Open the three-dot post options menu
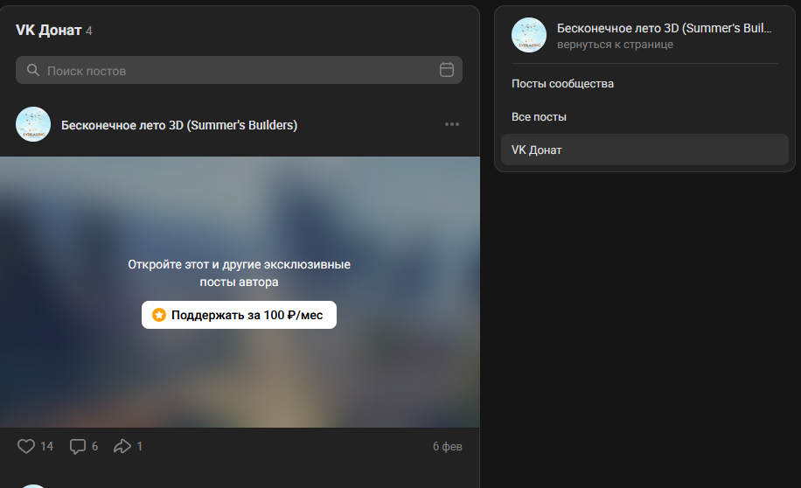The height and width of the screenshot is (488, 801). tap(451, 124)
